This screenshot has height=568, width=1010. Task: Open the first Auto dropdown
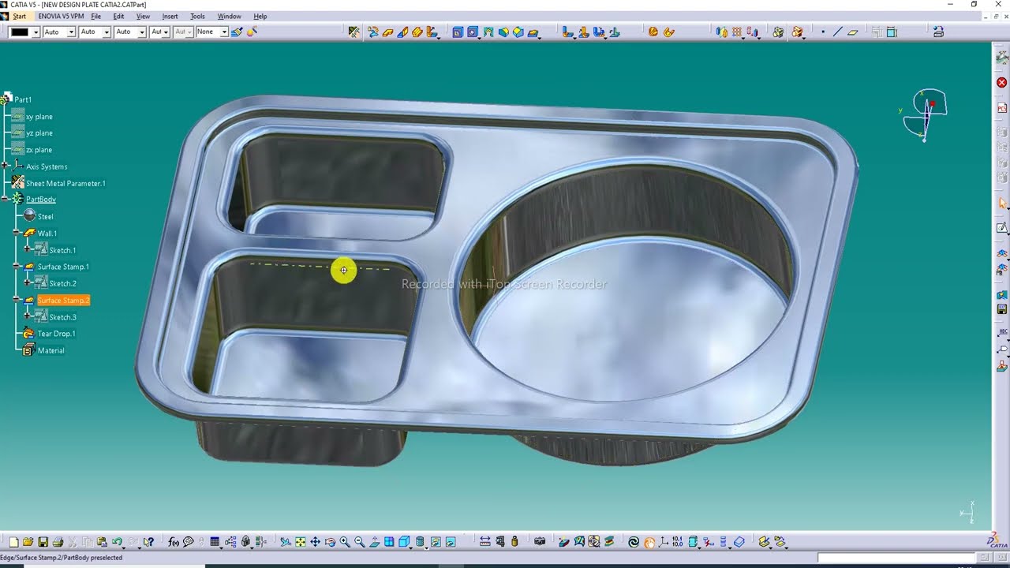tap(72, 32)
